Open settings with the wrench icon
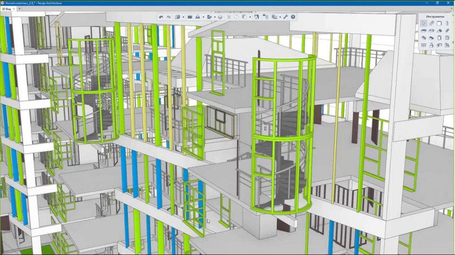This screenshot has height=255, width=455. [286, 17]
